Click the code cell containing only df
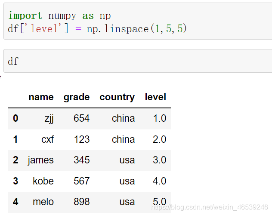The height and width of the screenshot is (215, 272). pos(138,61)
